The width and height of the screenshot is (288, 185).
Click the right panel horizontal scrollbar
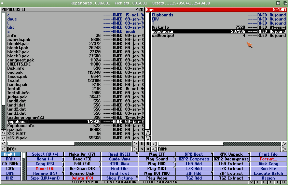219,144
